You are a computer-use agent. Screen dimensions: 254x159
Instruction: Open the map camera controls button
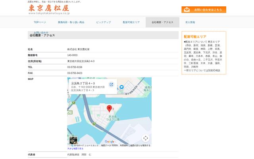(x=146, y=138)
